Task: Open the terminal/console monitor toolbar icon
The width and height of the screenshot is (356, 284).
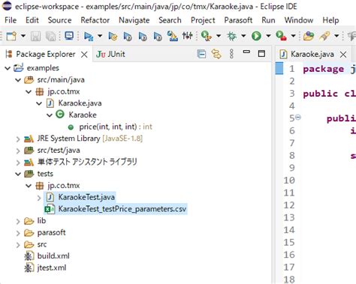Action: click(x=69, y=36)
